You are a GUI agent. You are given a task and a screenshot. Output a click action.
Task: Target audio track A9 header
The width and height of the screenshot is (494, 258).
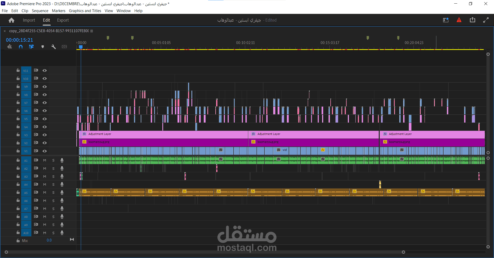coord(26,225)
